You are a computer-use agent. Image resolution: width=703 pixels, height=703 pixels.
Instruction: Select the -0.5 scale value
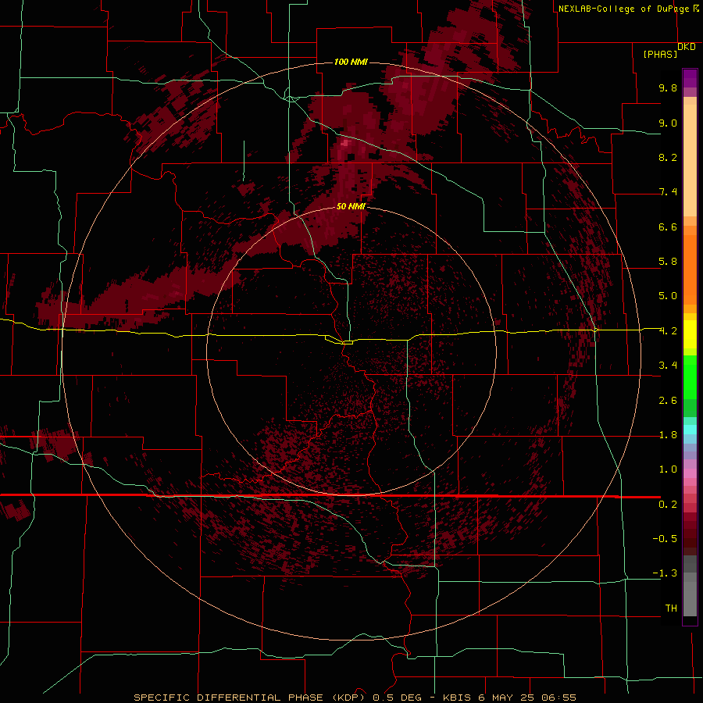tap(665, 539)
